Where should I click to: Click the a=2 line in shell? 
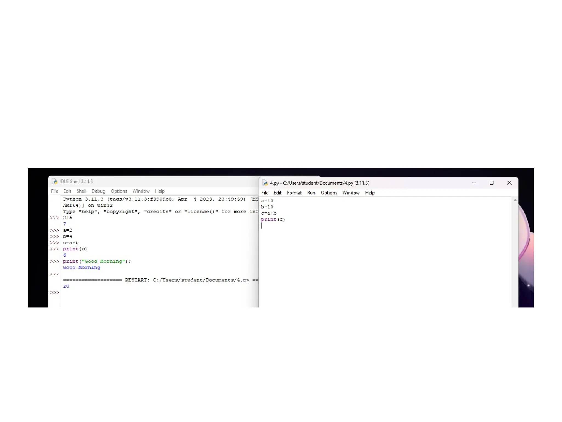point(68,230)
